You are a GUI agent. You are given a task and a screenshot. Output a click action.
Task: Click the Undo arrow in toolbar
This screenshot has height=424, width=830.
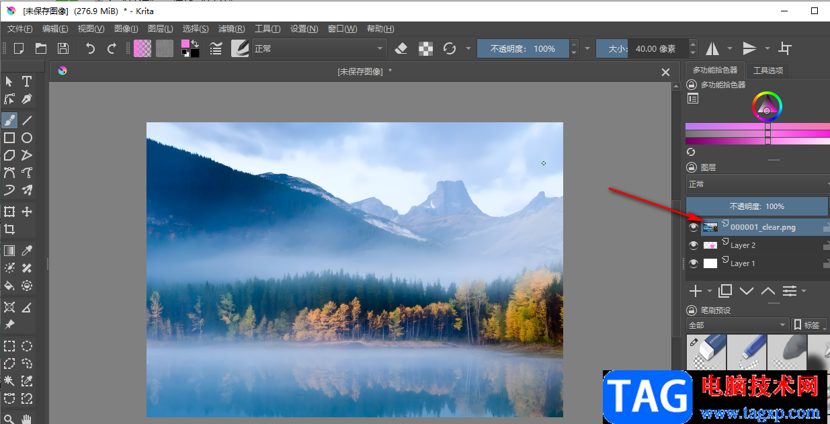click(90, 48)
